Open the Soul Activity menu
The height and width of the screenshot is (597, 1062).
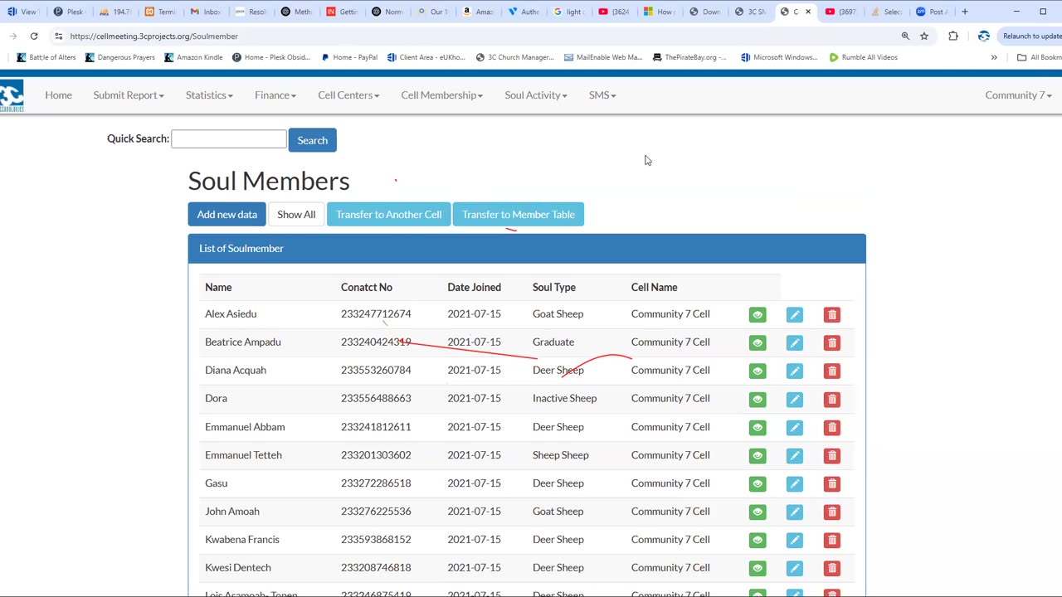pos(535,95)
